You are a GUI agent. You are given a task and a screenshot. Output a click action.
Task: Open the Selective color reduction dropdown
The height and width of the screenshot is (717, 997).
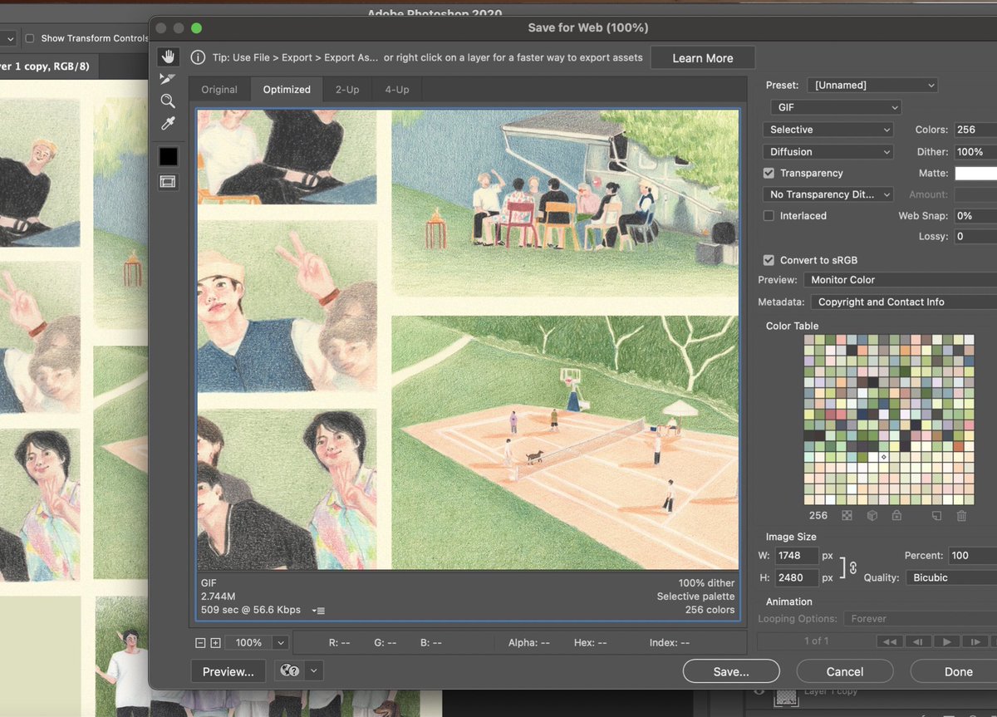tap(828, 130)
